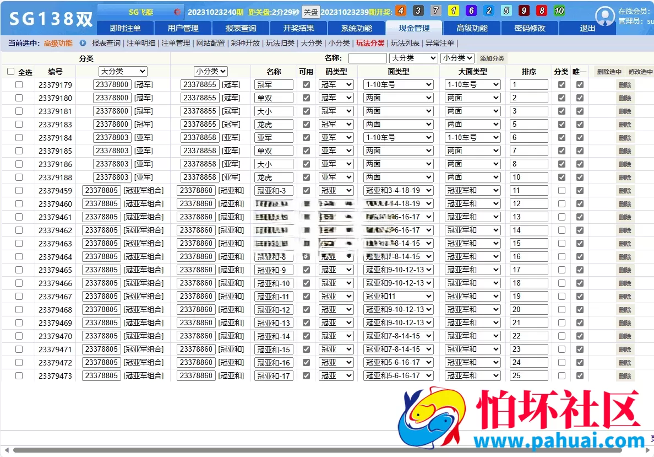Open the 用户管理 tab
This screenshot has width=654, height=457.
click(x=183, y=28)
